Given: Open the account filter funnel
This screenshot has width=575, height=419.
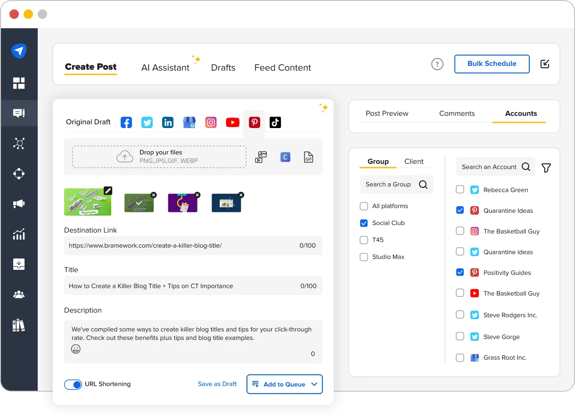Looking at the screenshot, I should [546, 167].
